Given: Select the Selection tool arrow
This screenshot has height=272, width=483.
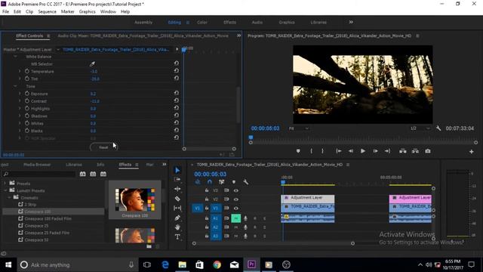Looking at the screenshot, I should [177, 170].
